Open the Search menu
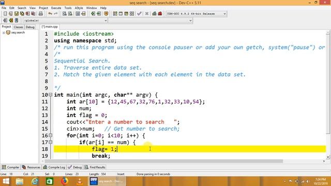Viewport: 331px width, 186px height. (22, 8)
